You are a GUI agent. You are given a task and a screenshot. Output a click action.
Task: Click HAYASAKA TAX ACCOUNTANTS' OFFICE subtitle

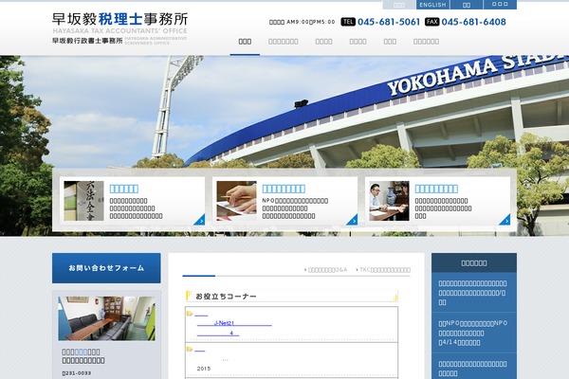click(x=119, y=31)
